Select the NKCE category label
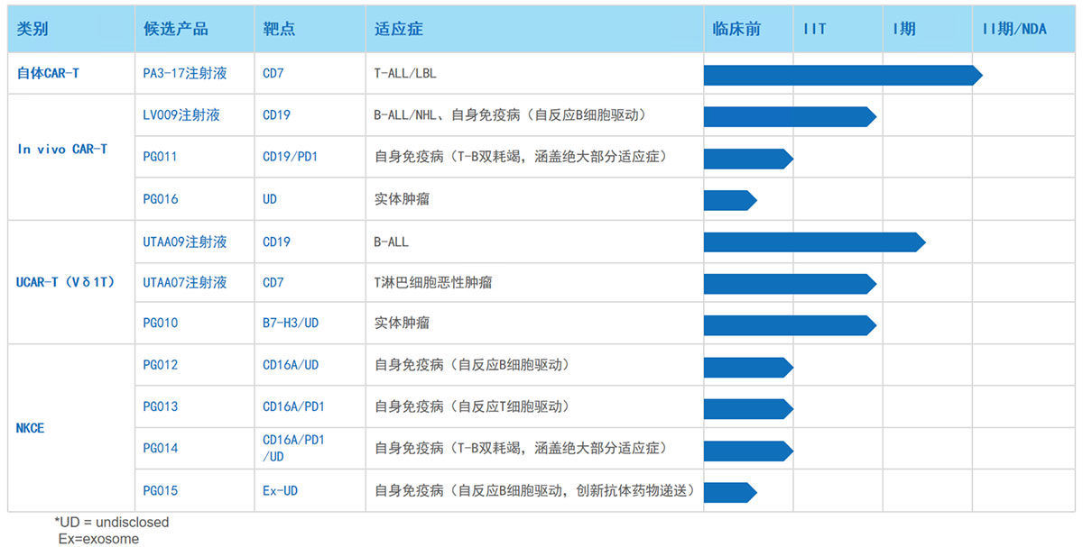The width and height of the screenshot is (1083, 547). click(31, 428)
